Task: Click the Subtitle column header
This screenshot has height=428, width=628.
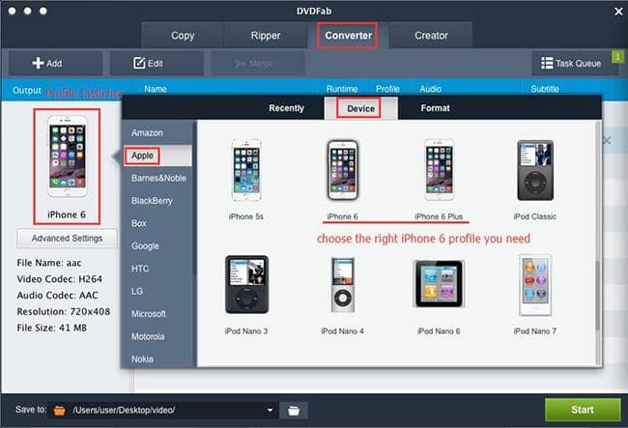Action: (545, 89)
